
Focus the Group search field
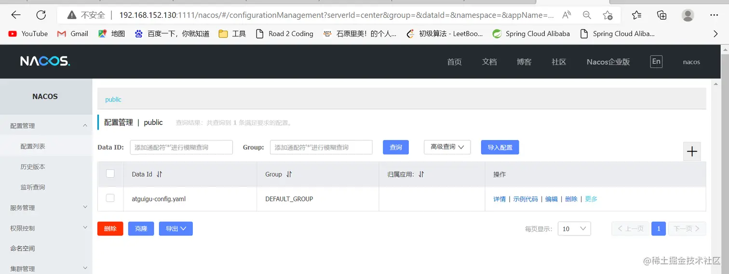321,147
